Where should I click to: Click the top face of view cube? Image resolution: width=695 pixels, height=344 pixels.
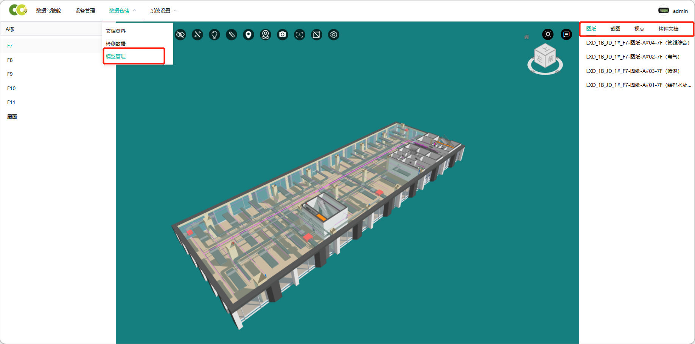coord(546,49)
